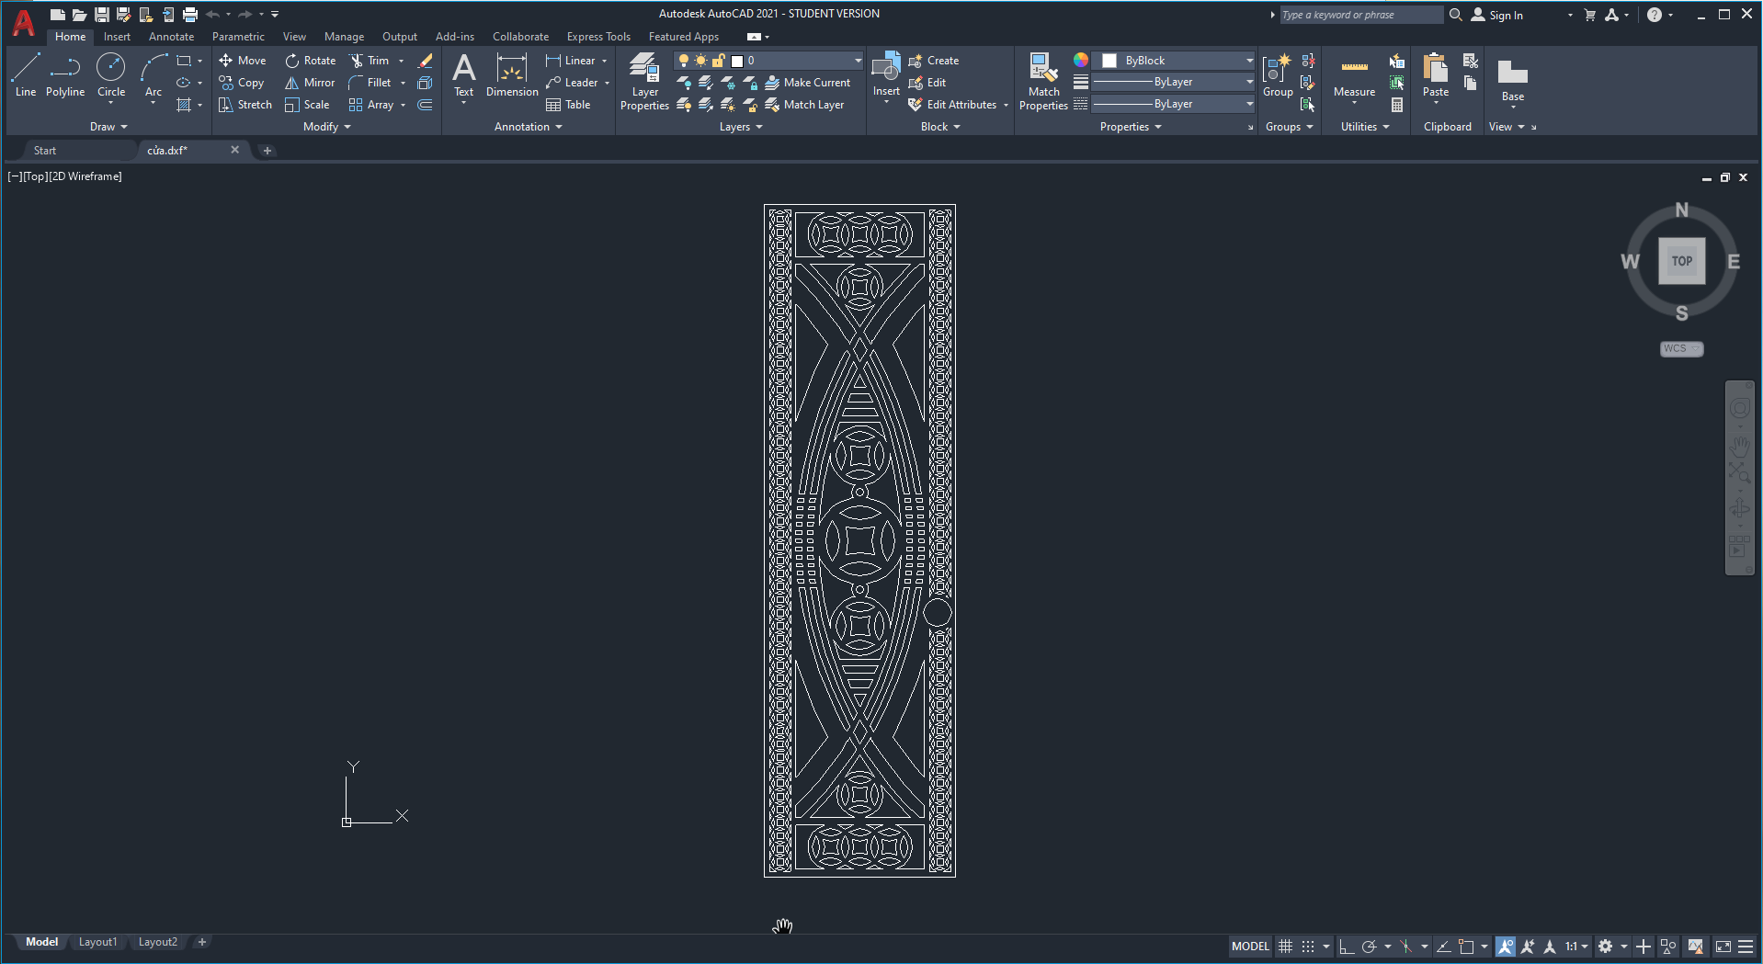This screenshot has height=964, width=1763.
Task: Open the Annotate ribbon tab
Action: point(171,37)
